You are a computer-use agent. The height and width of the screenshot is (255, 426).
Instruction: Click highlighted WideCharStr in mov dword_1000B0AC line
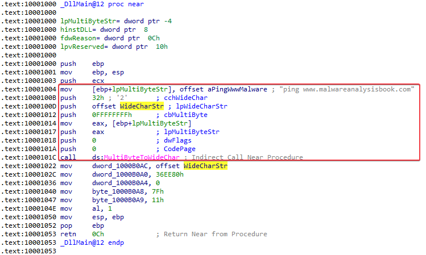206,166
